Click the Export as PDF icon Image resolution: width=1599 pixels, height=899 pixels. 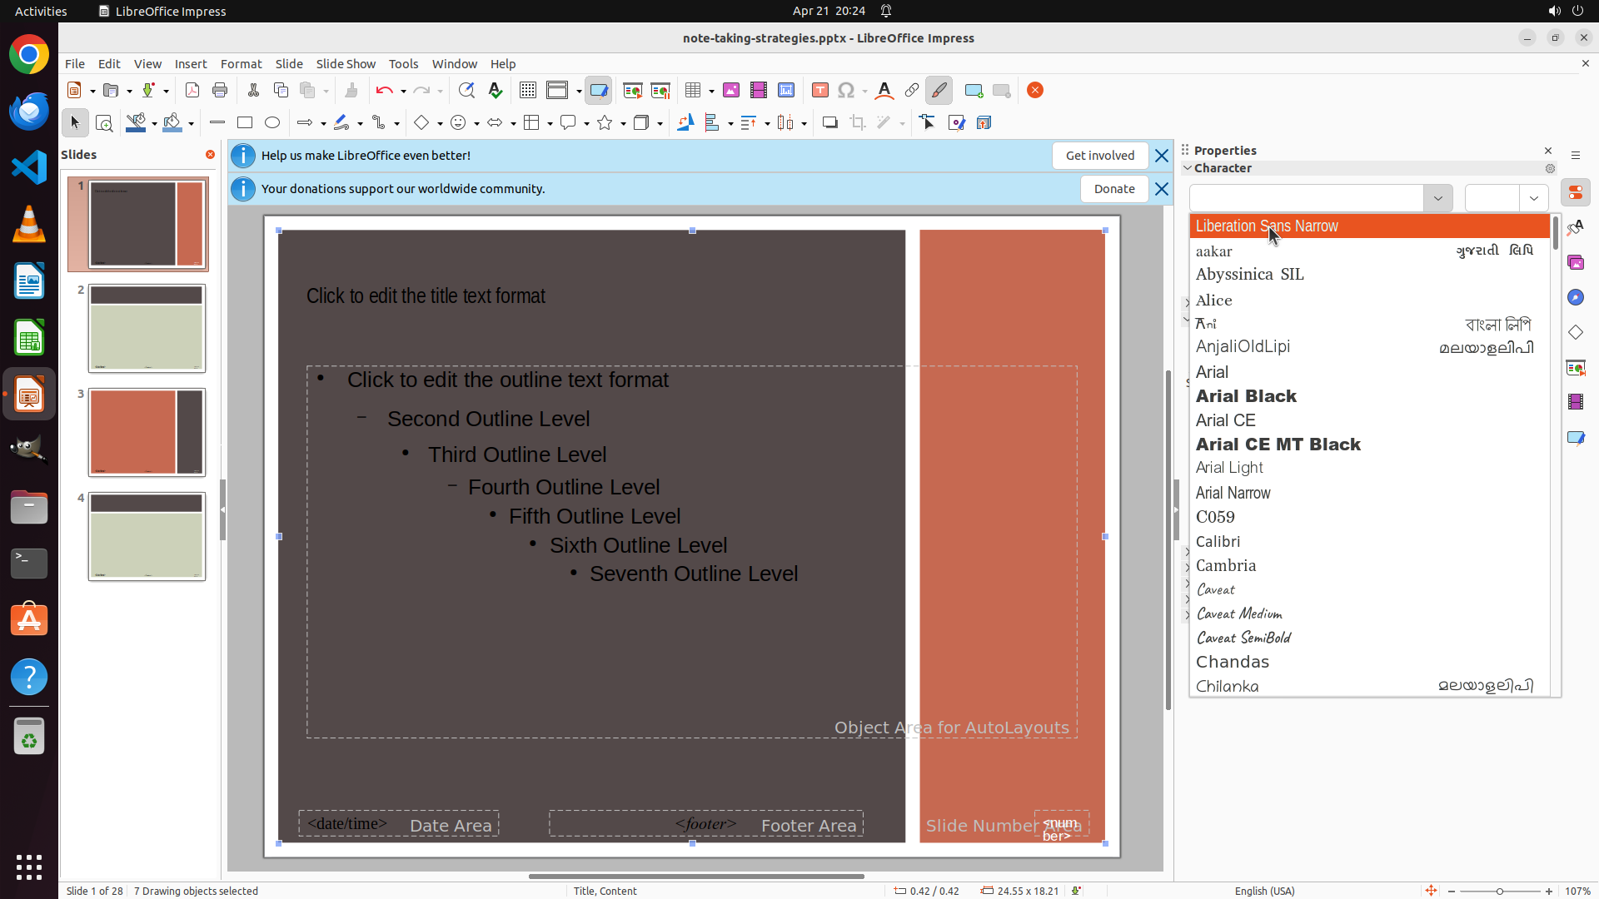192,91
